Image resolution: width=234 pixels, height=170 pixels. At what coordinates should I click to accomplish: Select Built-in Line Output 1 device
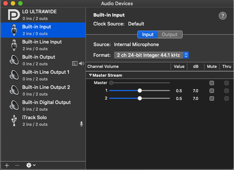[43, 75]
